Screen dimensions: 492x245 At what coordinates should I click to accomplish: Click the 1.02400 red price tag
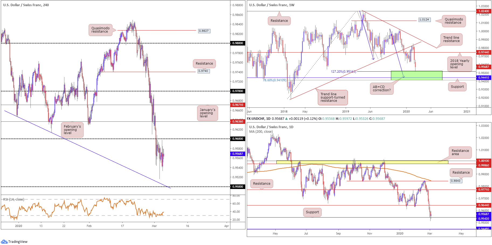coord(484,11)
